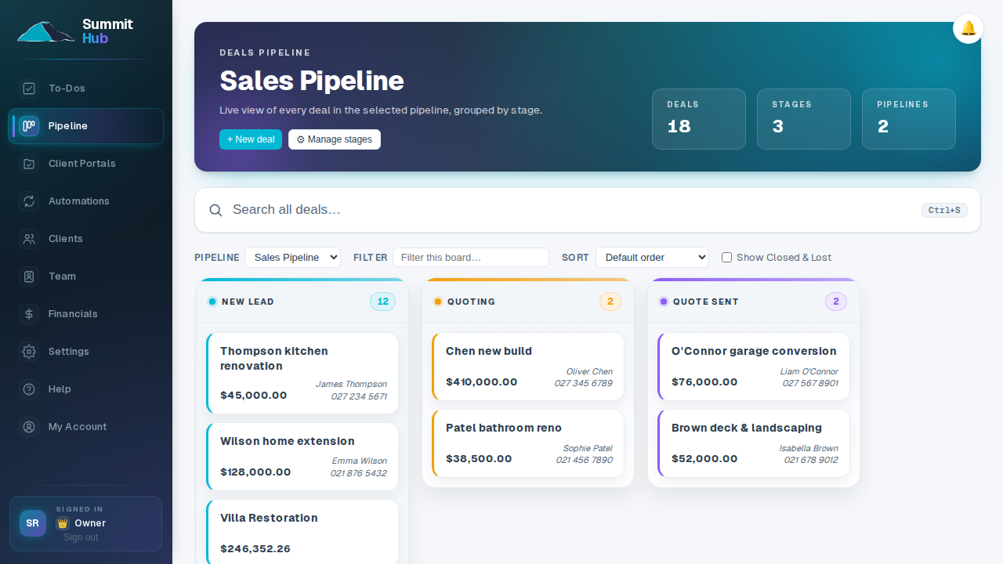Image resolution: width=1003 pixels, height=564 pixels.
Task: Click the amount $410,000.00
Action: [x=482, y=382]
